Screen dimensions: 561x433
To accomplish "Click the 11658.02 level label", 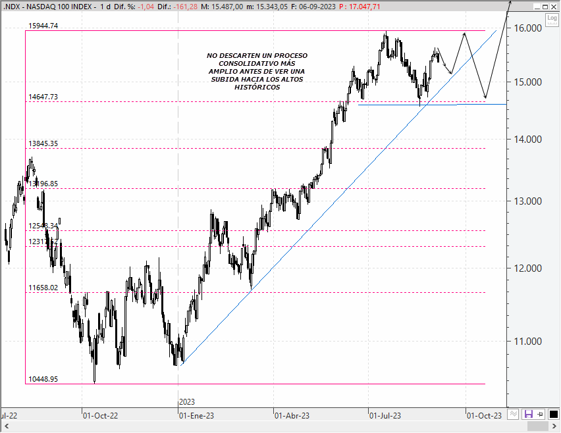I will coord(43,288).
